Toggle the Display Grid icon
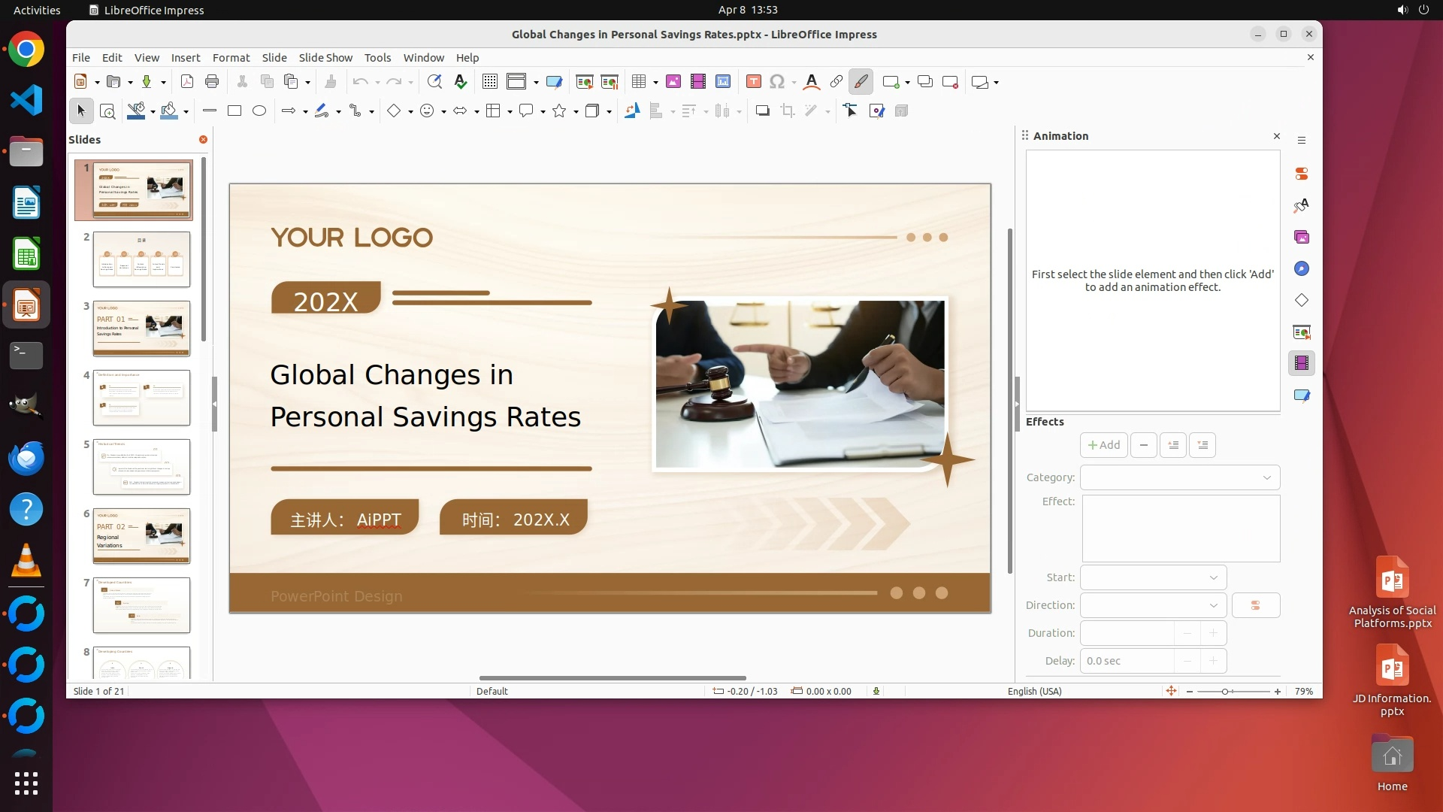 490,82
